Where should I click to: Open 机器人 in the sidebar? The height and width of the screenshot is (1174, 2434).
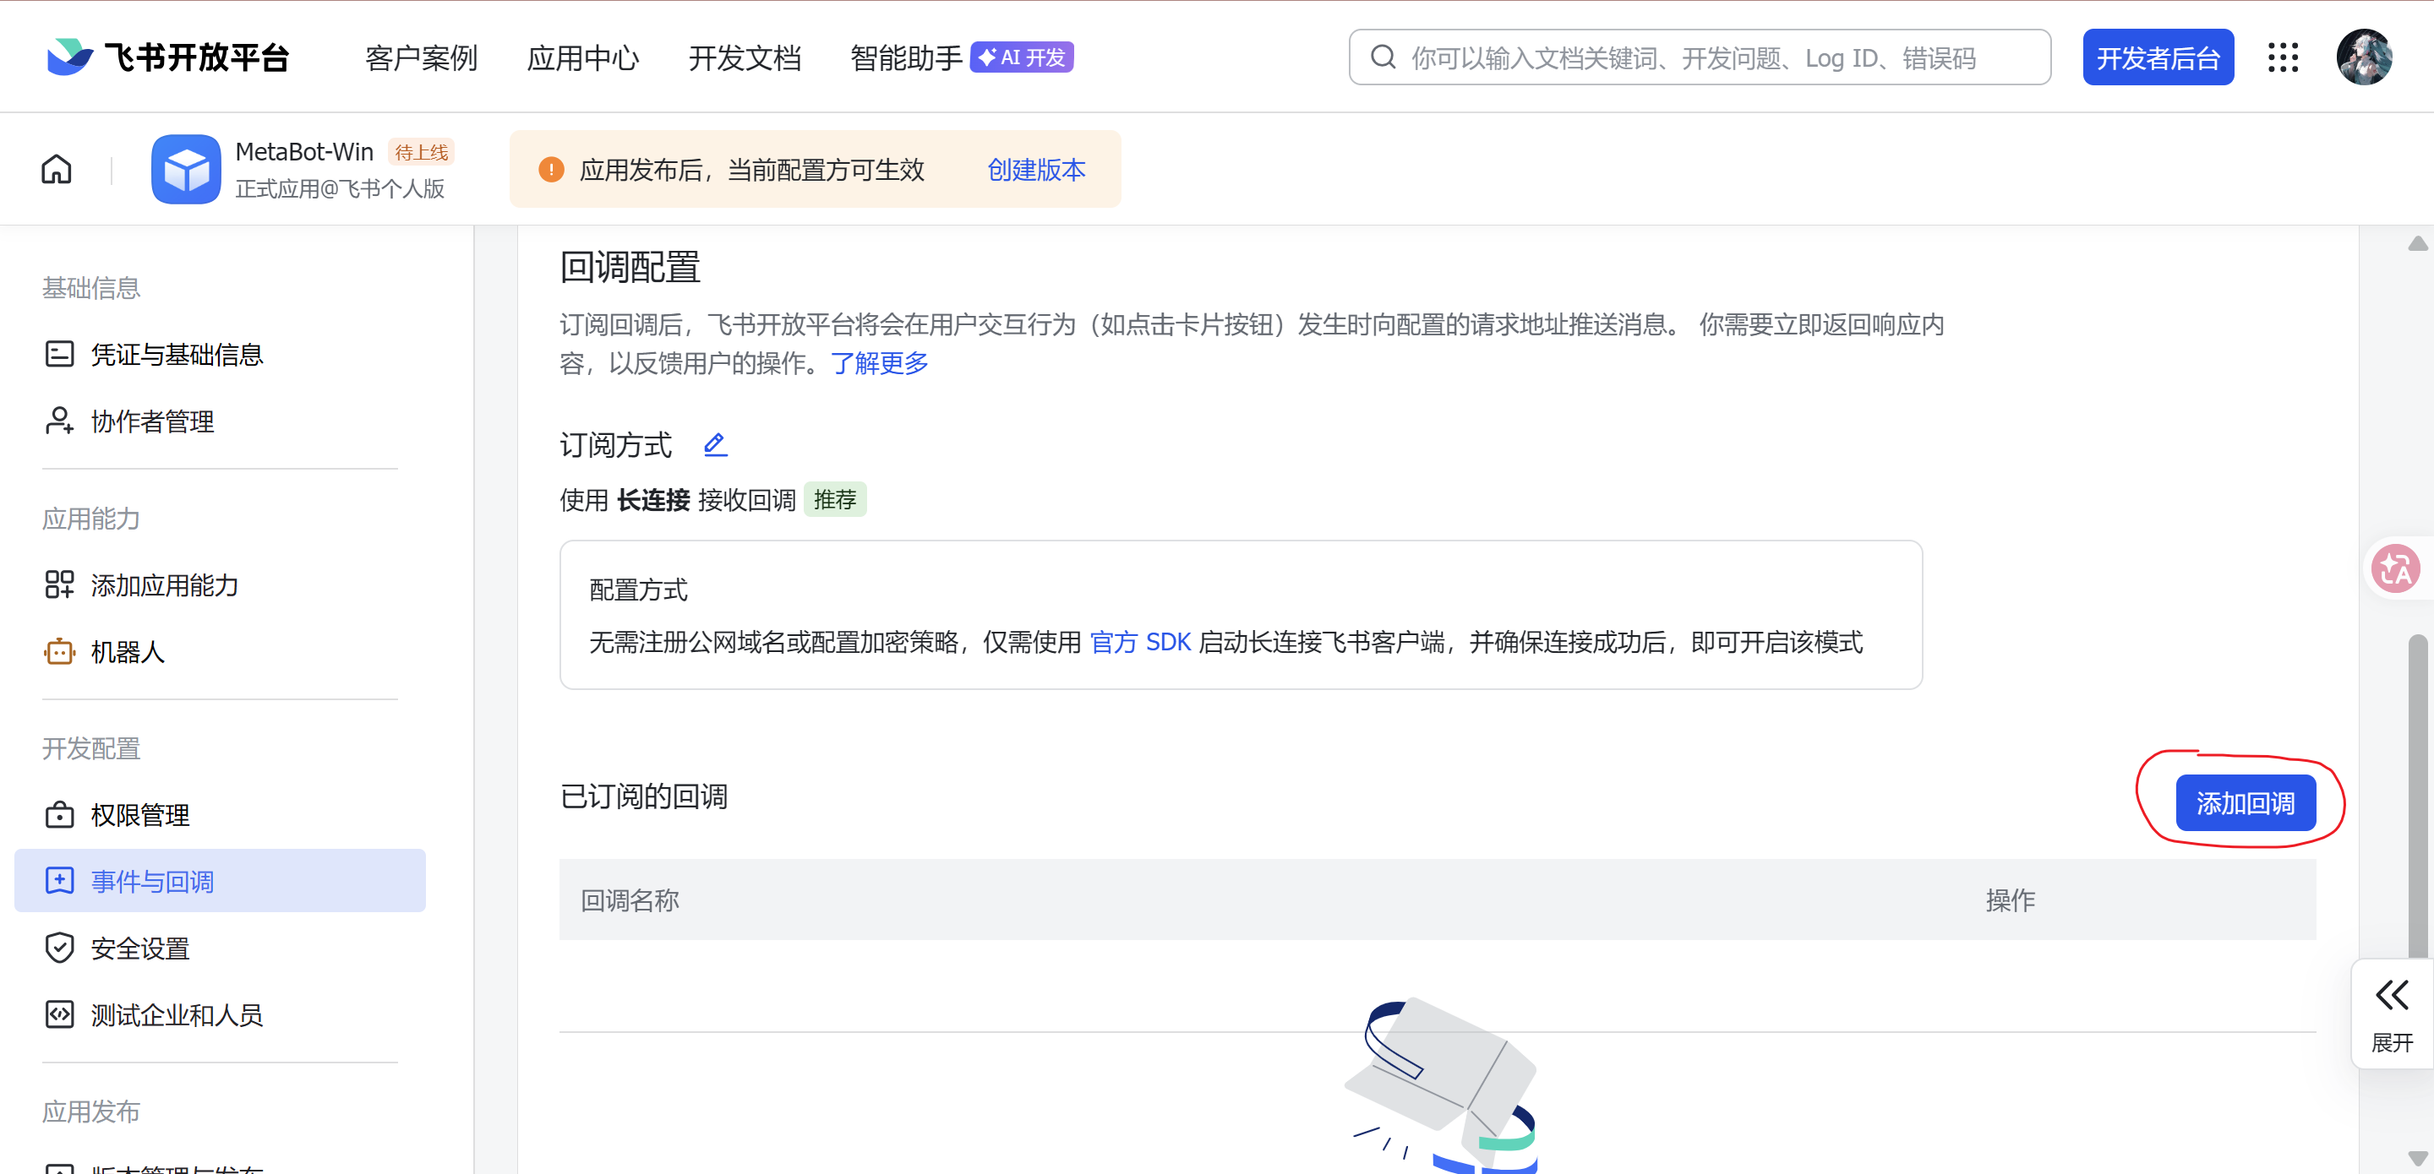(x=128, y=652)
